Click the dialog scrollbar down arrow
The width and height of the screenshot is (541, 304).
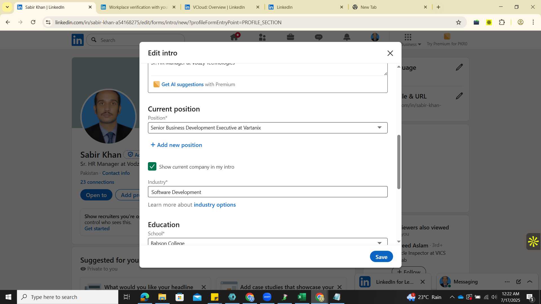tap(399, 242)
